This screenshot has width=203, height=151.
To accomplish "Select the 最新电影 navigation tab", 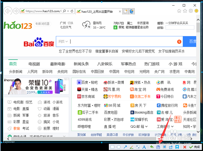I will pyautogui.click(x=58, y=64).
